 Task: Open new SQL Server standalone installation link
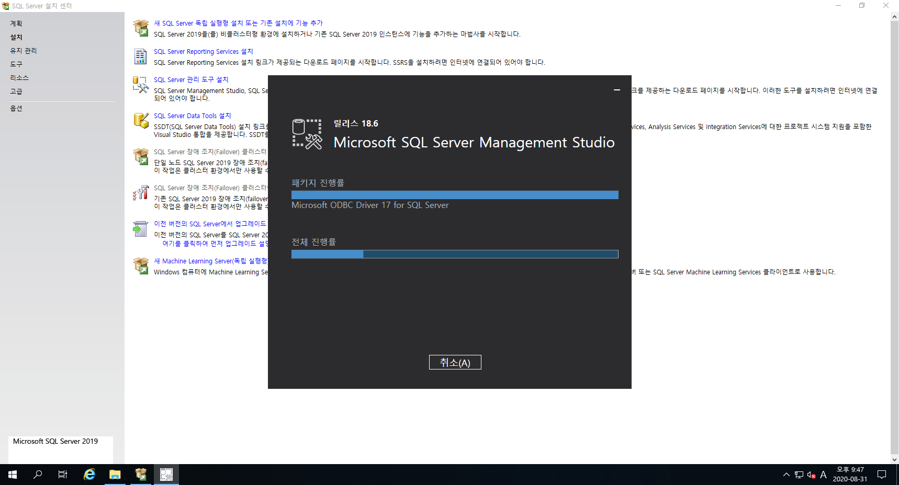click(x=238, y=23)
